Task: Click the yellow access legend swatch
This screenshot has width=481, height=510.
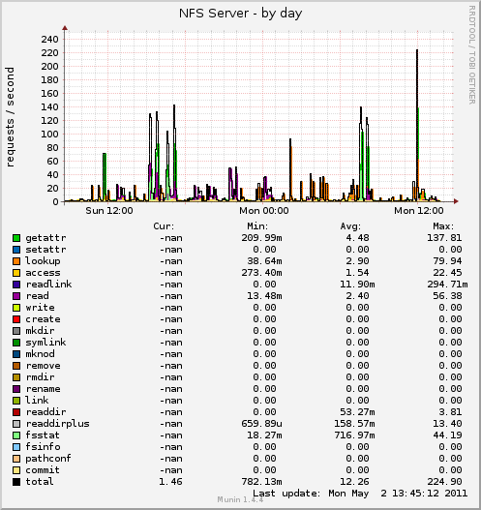Action: 16,273
